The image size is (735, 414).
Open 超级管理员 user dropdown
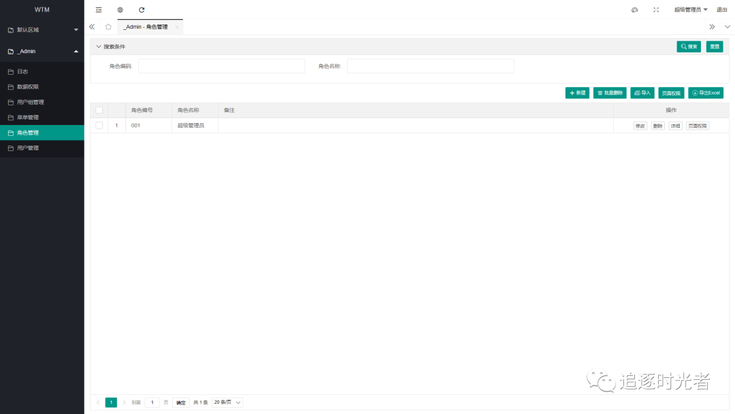click(691, 10)
